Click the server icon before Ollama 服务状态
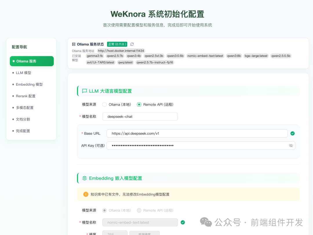This screenshot has width=313, height=235. (x=73, y=44)
